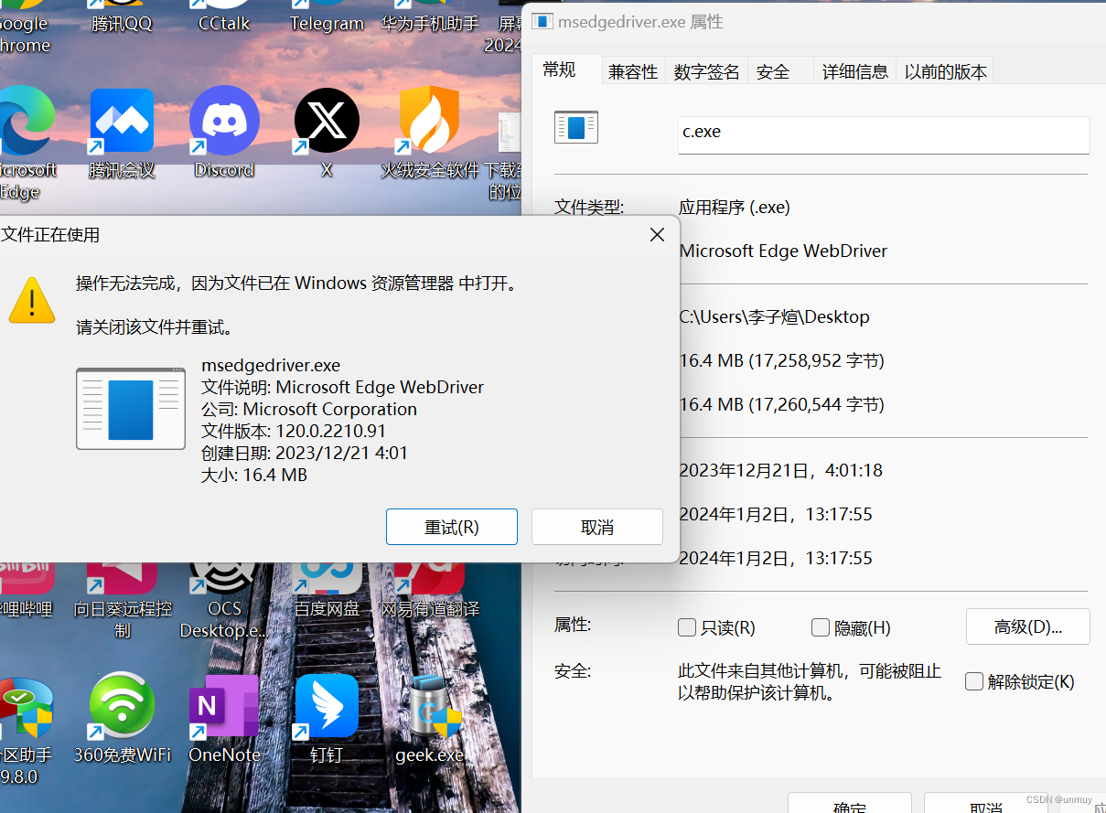Click file icon in properties window

(x=576, y=127)
